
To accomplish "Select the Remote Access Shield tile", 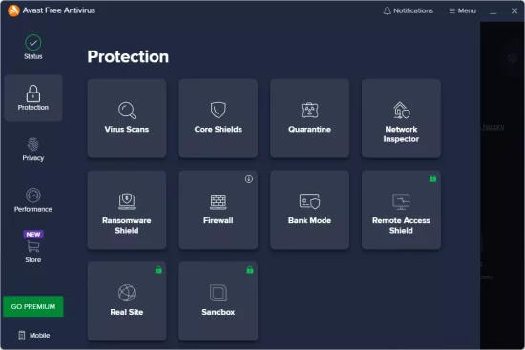I will click(401, 210).
